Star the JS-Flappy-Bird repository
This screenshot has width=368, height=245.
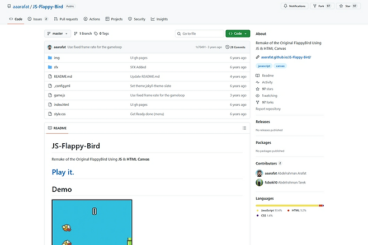tap(348, 6)
